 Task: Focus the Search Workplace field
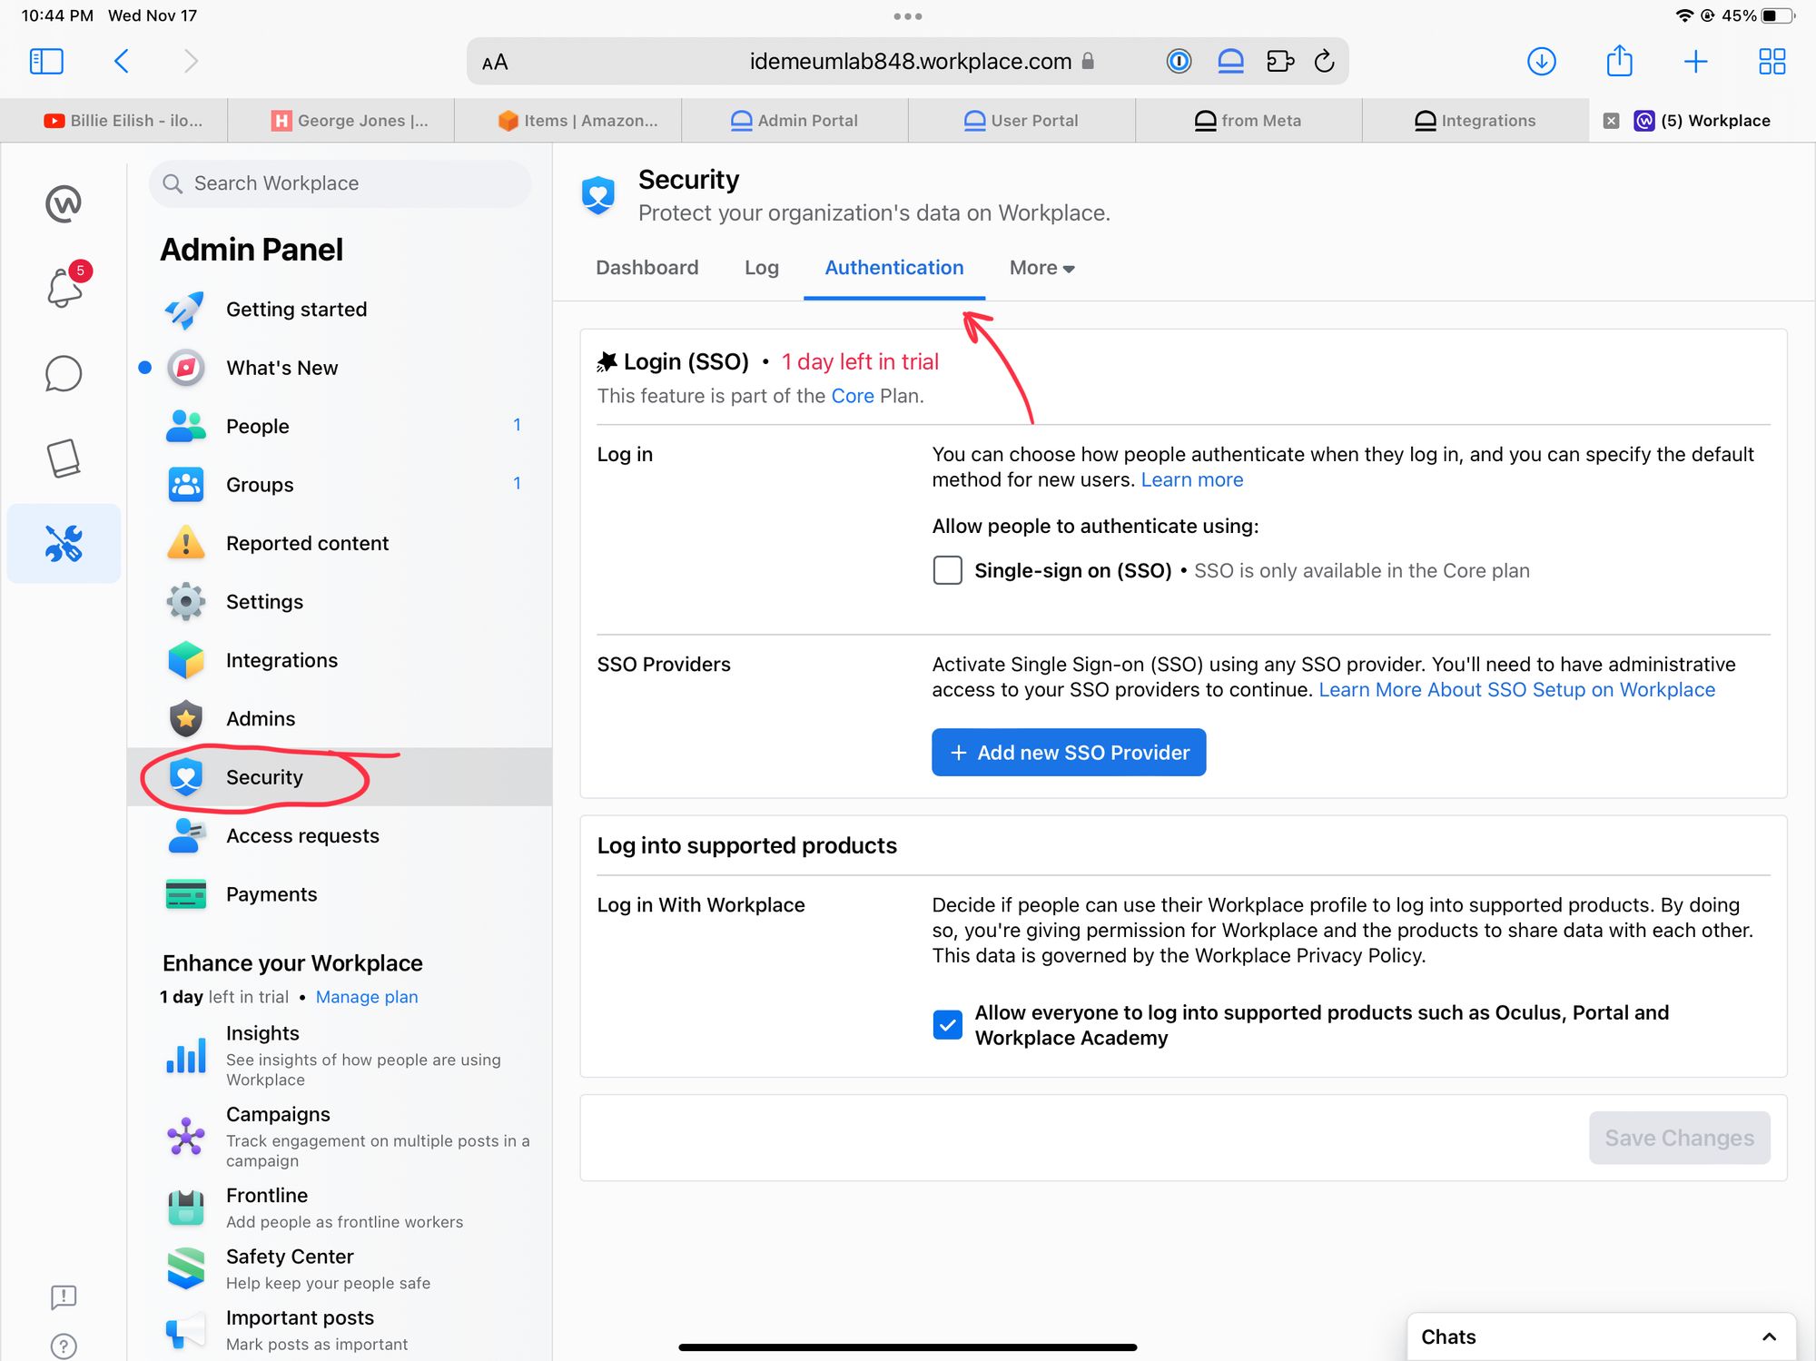click(340, 183)
